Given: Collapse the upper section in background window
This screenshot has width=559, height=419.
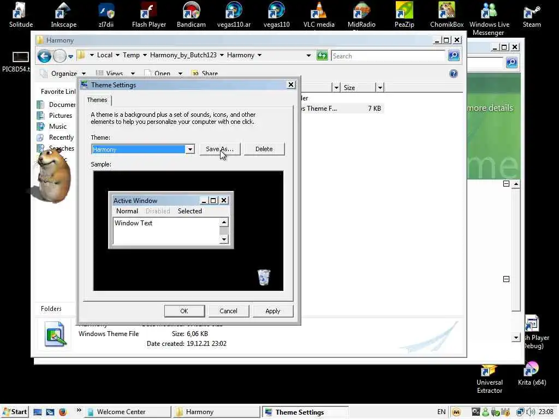Looking at the screenshot, I should coord(506,184).
